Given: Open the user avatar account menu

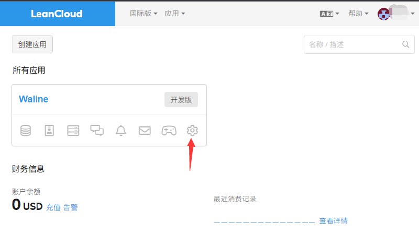Looking at the screenshot, I should point(393,14).
